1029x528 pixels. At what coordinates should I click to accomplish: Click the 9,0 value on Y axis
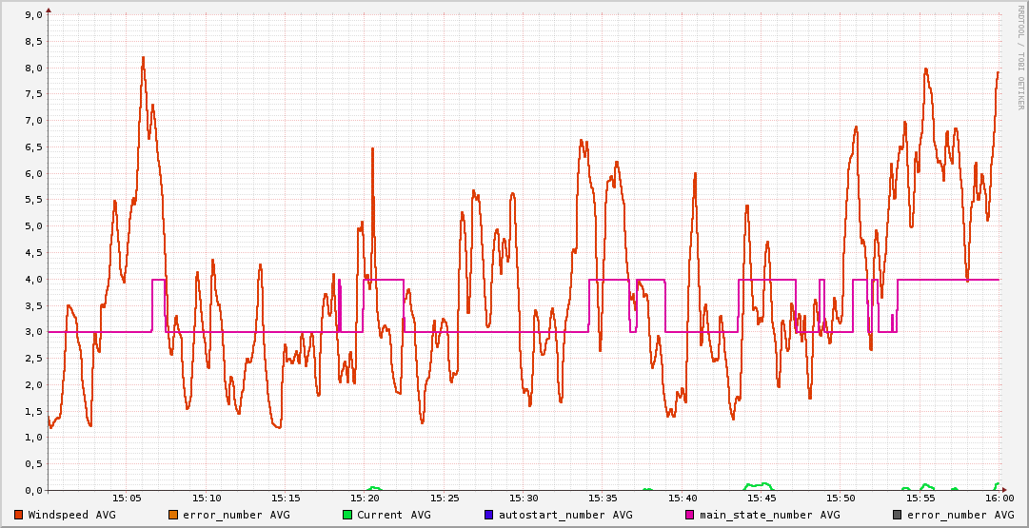(x=32, y=15)
